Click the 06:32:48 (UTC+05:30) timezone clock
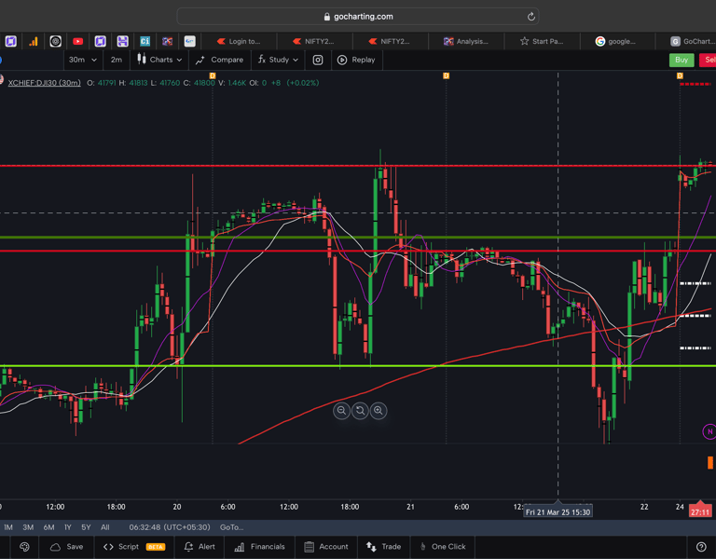This screenshot has height=559, width=716. (170, 527)
